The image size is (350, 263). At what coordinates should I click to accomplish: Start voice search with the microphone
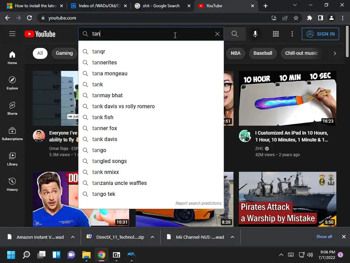255,34
